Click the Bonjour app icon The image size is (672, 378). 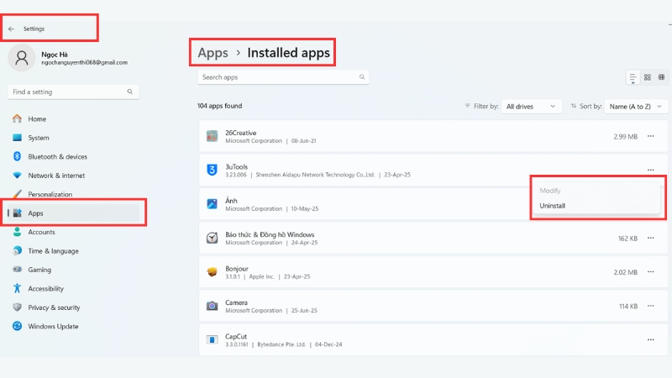point(213,271)
